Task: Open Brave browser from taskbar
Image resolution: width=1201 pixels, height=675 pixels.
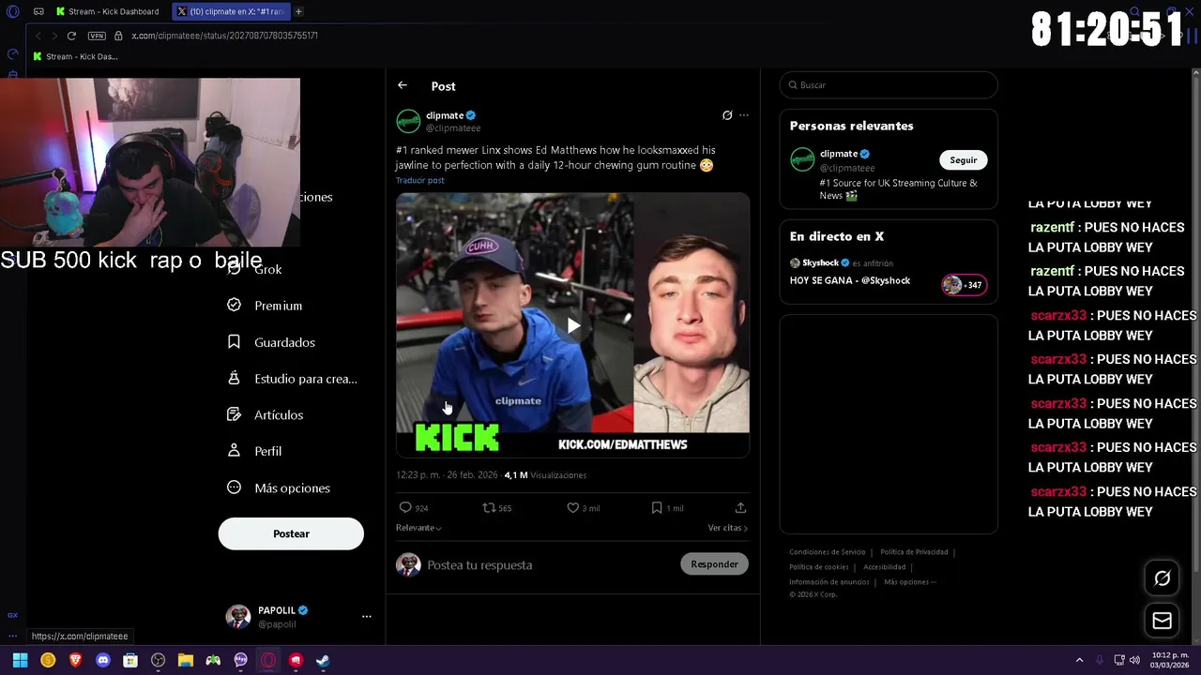Action: tap(76, 660)
